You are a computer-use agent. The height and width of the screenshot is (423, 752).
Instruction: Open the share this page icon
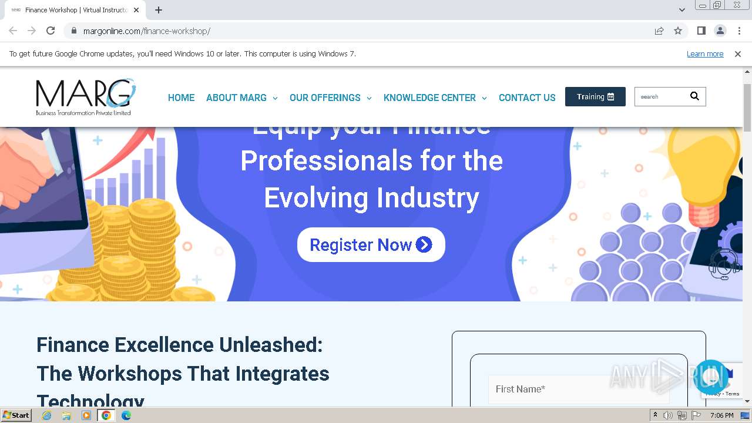click(x=659, y=31)
